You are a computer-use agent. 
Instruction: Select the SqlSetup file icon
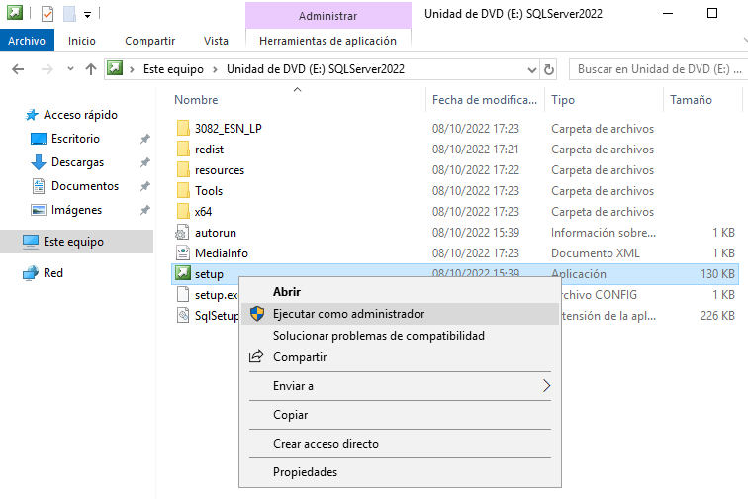[183, 315]
